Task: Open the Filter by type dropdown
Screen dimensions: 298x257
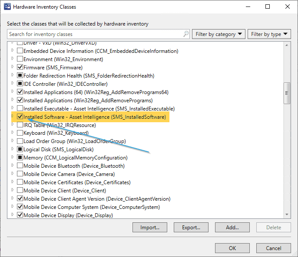Action: (x=269, y=34)
